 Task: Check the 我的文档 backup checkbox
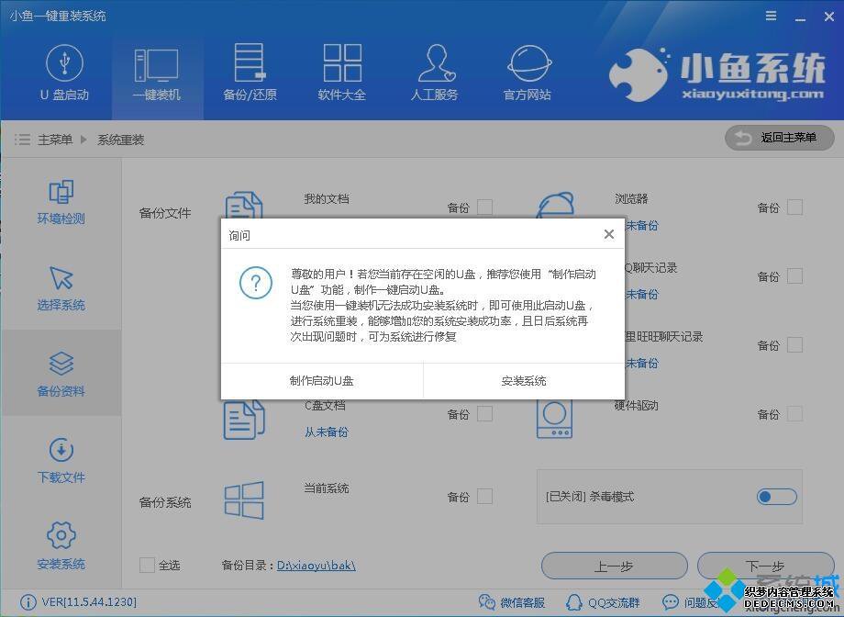click(484, 208)
